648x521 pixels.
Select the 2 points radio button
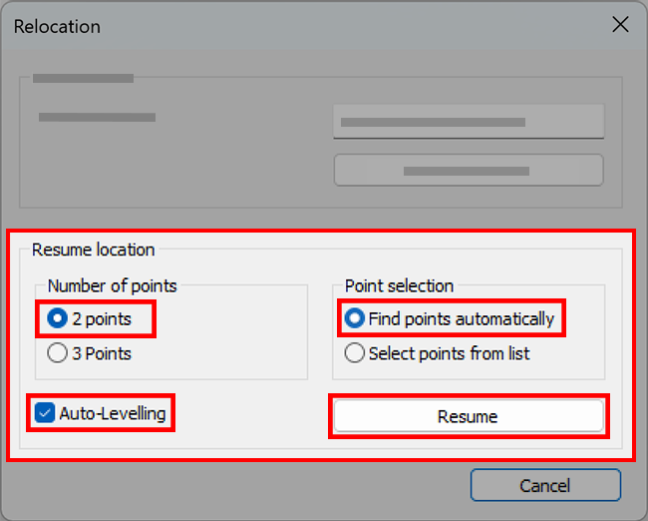[58, 319]
